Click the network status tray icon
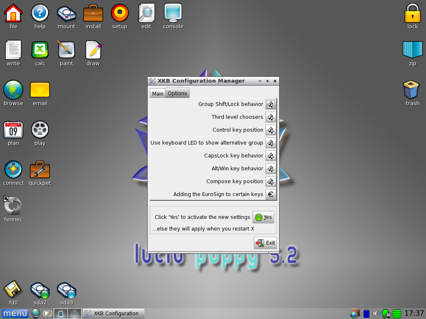This screenshot has width=426, height=319. (386, 314)
